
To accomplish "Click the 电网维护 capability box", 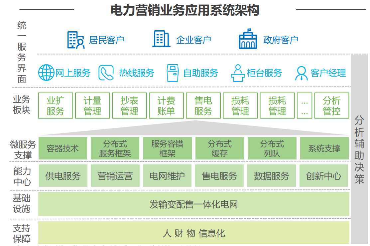I will click(x=167, y=176).
